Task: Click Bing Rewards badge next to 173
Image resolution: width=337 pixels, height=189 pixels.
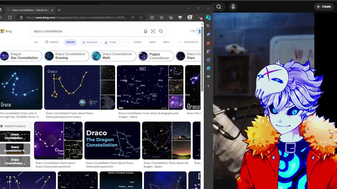Action: 199,31
